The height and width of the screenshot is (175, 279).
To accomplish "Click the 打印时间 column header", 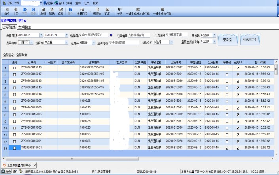I will coord(260,62).
